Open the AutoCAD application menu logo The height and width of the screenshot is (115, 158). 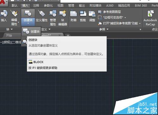(x=3, y=3)
